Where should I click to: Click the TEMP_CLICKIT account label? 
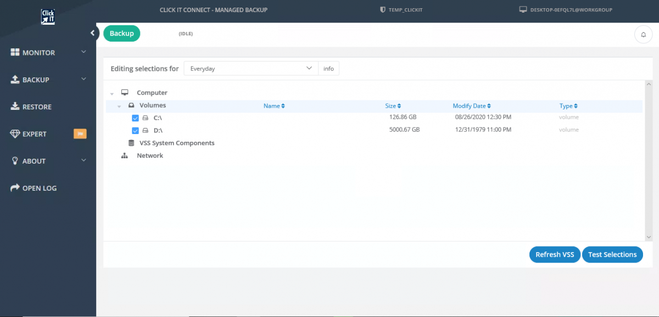pyautogui.click(x=405, y=10)
